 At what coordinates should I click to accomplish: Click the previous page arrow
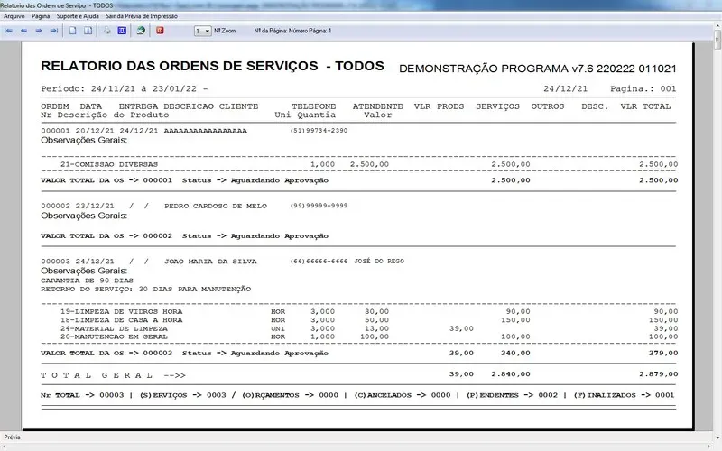(x=23, y=31)
